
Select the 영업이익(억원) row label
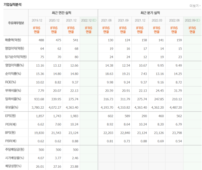pos(15,48)
